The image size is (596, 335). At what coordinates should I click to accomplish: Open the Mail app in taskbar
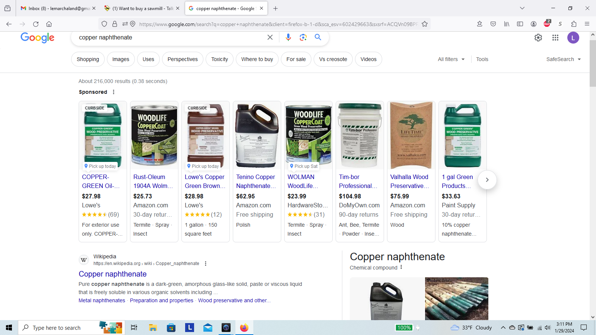[x=207, y=328]
